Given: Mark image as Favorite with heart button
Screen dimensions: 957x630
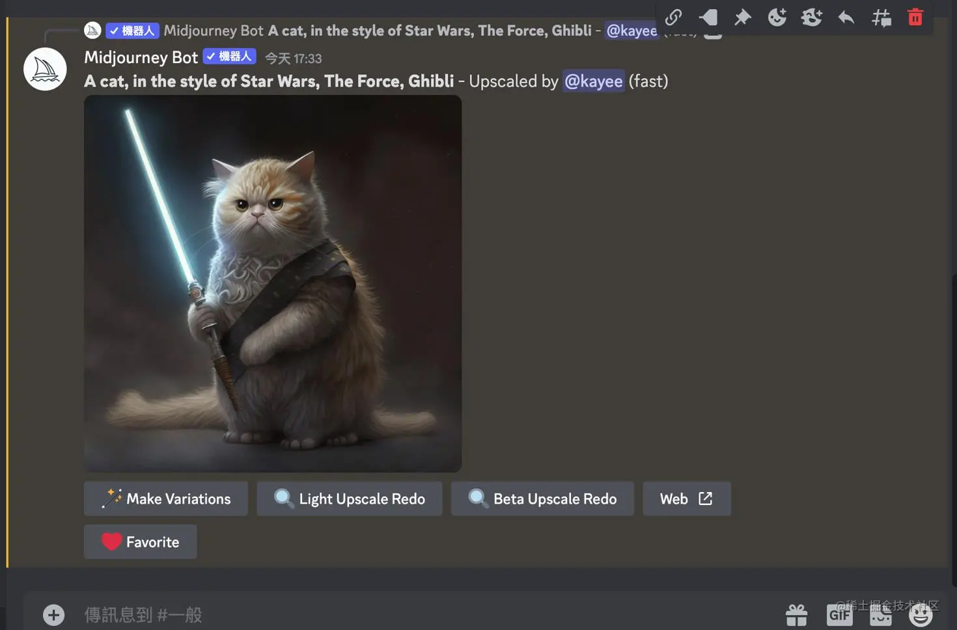Looking at the screenshot, I should pos(141,541).
